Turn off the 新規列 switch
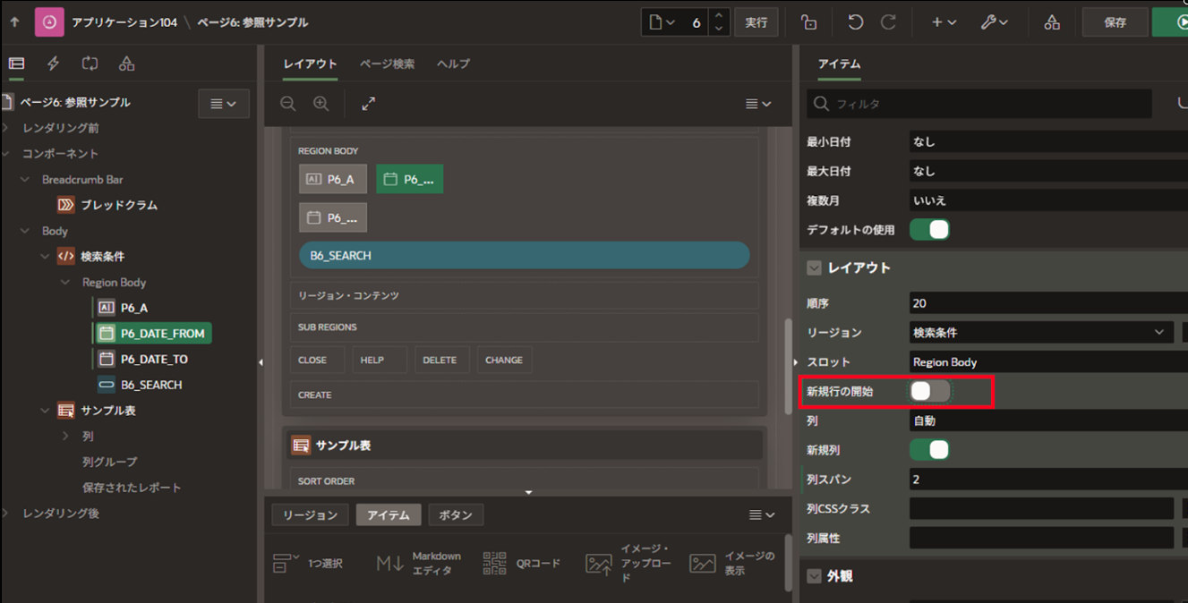Viewport: 1188px width, 603px height. pos(929,450)
